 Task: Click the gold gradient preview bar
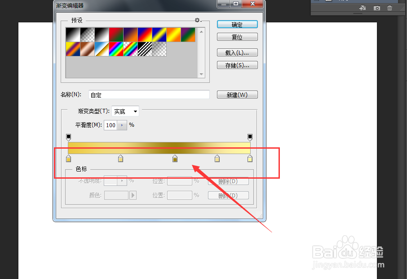[159, 148]
